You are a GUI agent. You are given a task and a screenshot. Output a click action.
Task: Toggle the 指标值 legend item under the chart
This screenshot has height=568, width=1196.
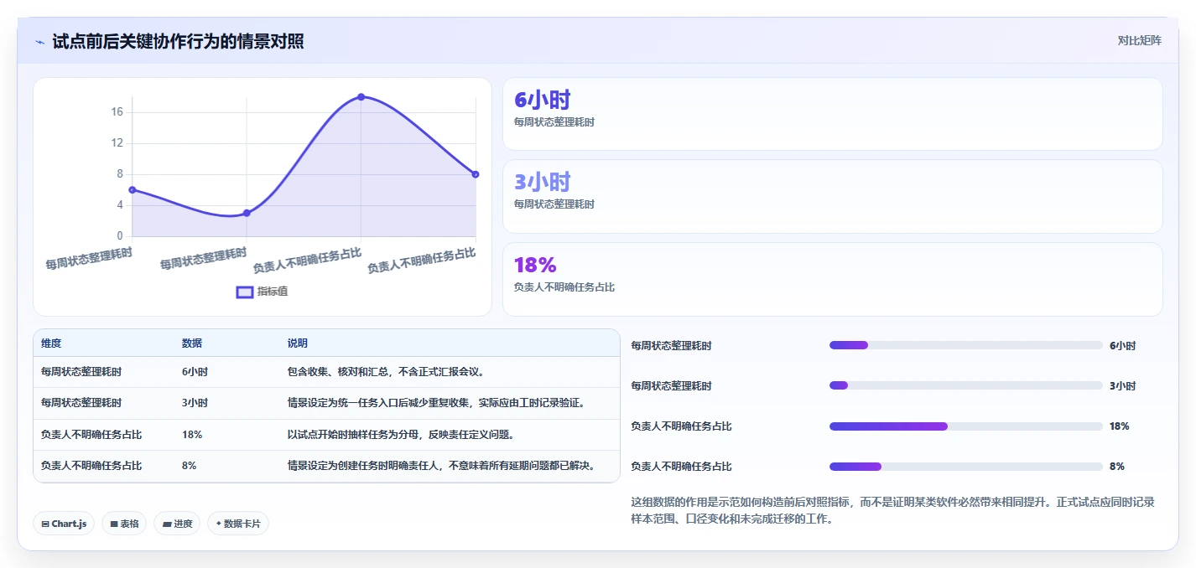(x=263, y=292)
